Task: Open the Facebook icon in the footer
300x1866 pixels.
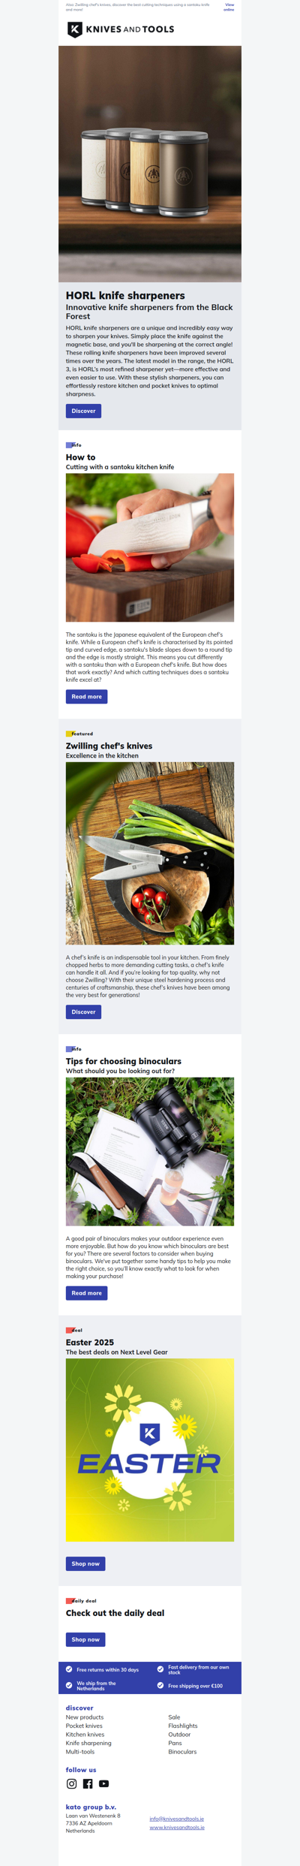Action: pos(88,1783)
